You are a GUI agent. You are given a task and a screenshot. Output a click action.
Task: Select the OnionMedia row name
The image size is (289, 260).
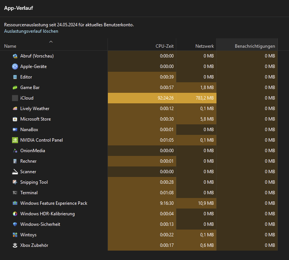[x=33, y=151]
